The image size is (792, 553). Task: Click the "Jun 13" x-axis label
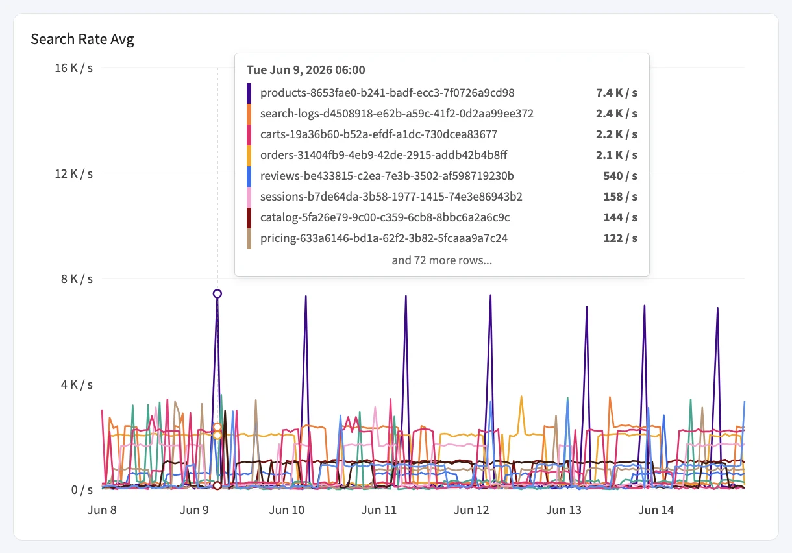click(563, 510)
